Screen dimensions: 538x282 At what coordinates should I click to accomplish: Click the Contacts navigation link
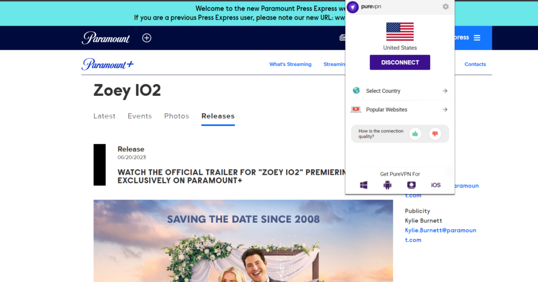[x=475, y=64]
